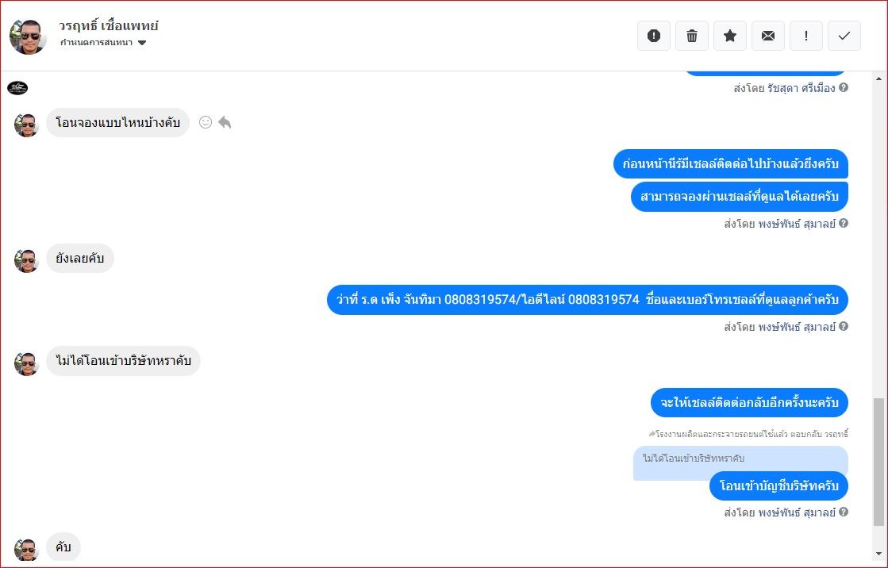Click the small black page logo avatar
The height and width of the screenshot is (568, 888).
[17, 88]
